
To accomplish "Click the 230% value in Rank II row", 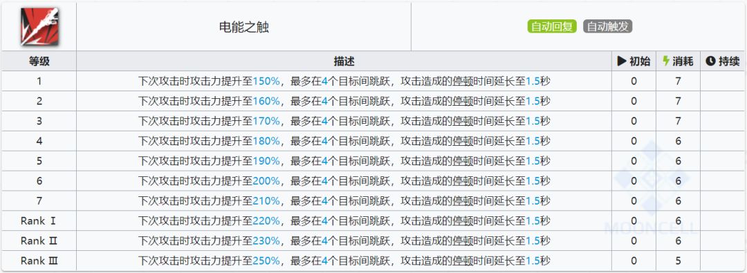I will (x=266, y=241).
